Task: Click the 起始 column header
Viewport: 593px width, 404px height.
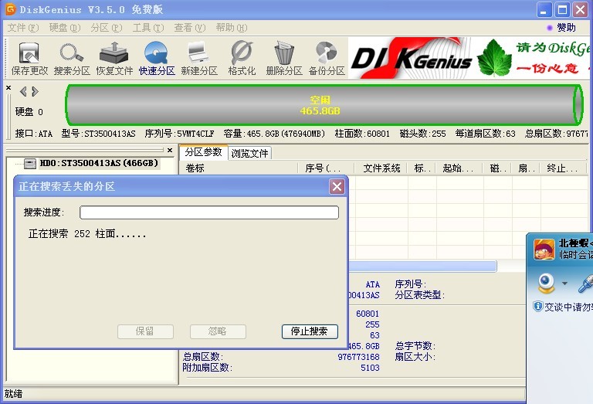Action: tap(459, 168)
